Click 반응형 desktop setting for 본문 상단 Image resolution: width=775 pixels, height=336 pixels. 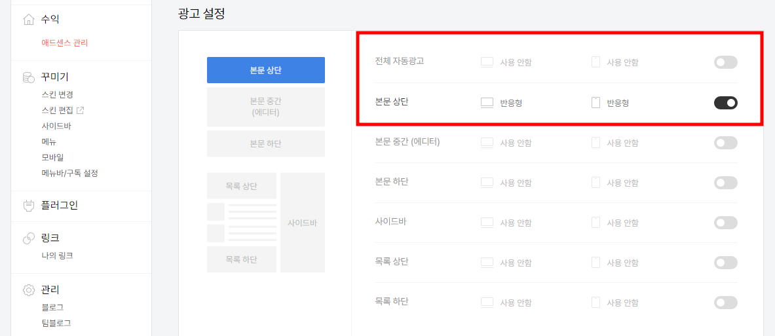tap(511, 103)
